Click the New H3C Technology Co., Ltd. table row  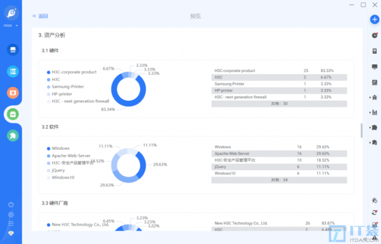tap(279, 224)
